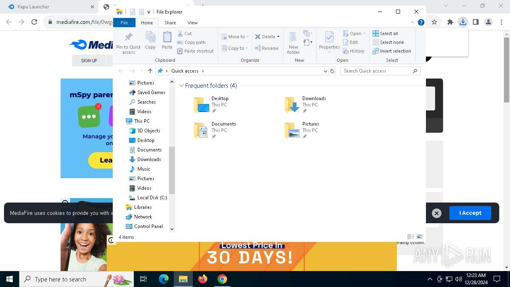
Task: Click the Rename ribbon command
Action: 267,48
